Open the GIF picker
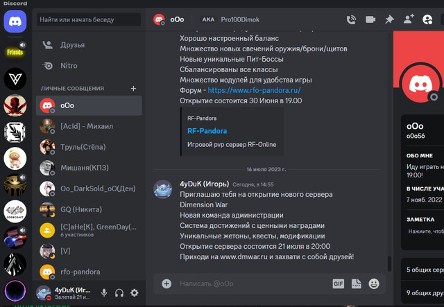Screen dimensions: 444x307 [338, 283]
